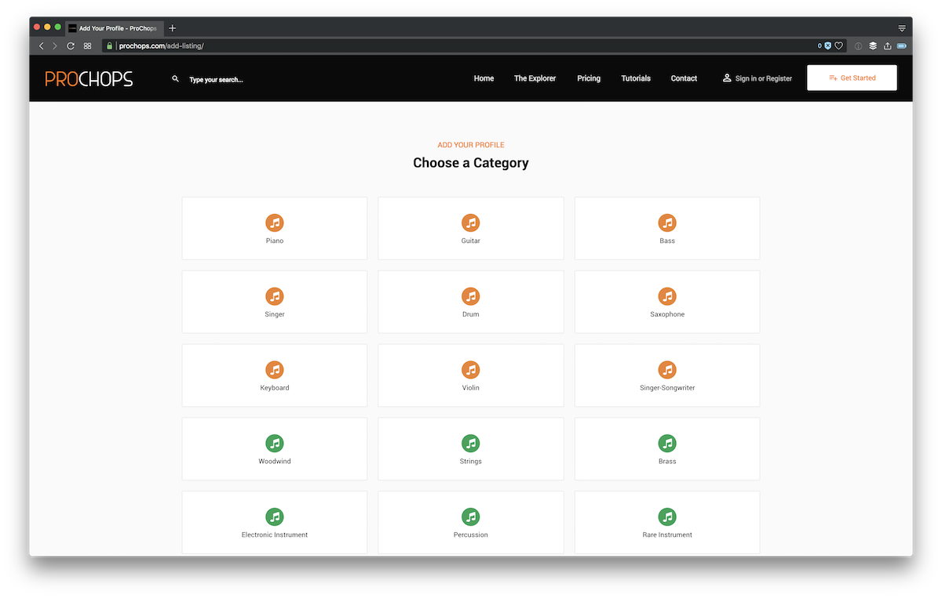This screenshot has height=598, width=942.
Task: Choose the Rare Instrument icon
Action: tap(667, 516)
